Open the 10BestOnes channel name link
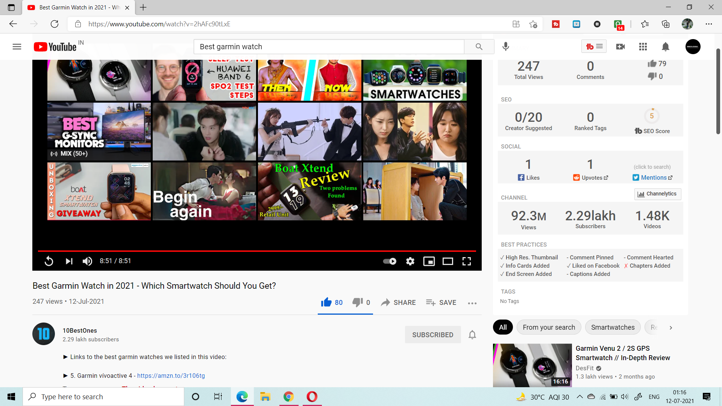 (x=80, y=330)
